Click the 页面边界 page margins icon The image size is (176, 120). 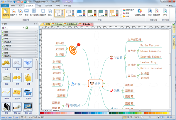coord(43,11)
